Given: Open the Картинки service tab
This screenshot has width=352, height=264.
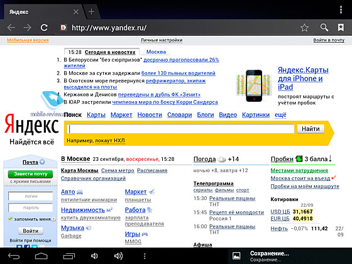Looking at the screenshot, I should click(x=256, y=114).
